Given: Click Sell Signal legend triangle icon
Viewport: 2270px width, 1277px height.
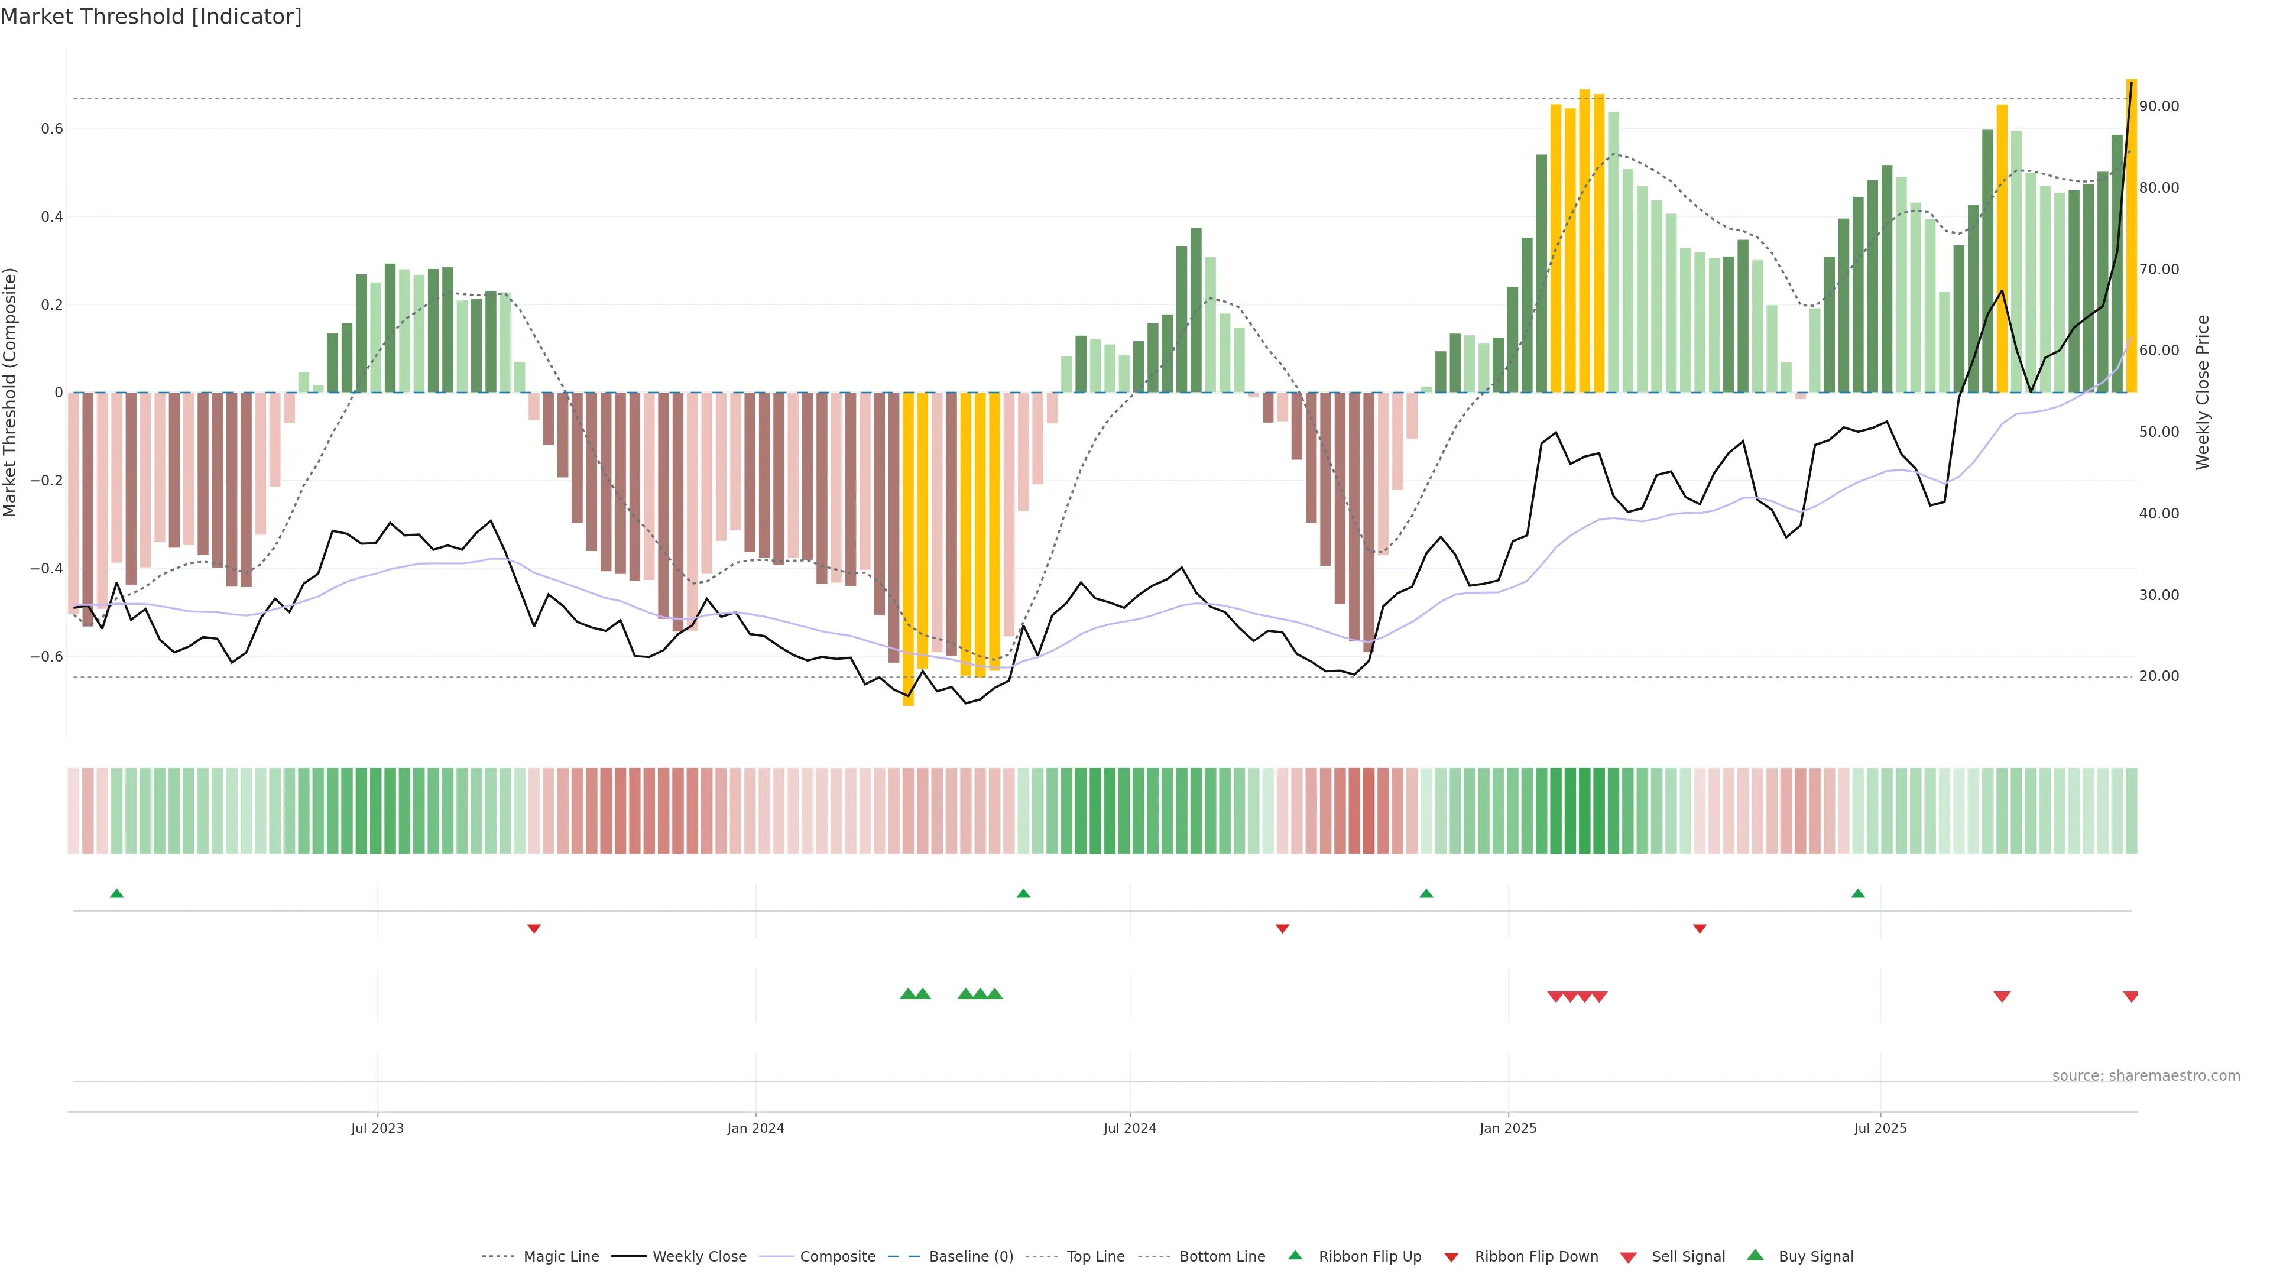Looking at the screenshot, I should click(1629, 1257).
